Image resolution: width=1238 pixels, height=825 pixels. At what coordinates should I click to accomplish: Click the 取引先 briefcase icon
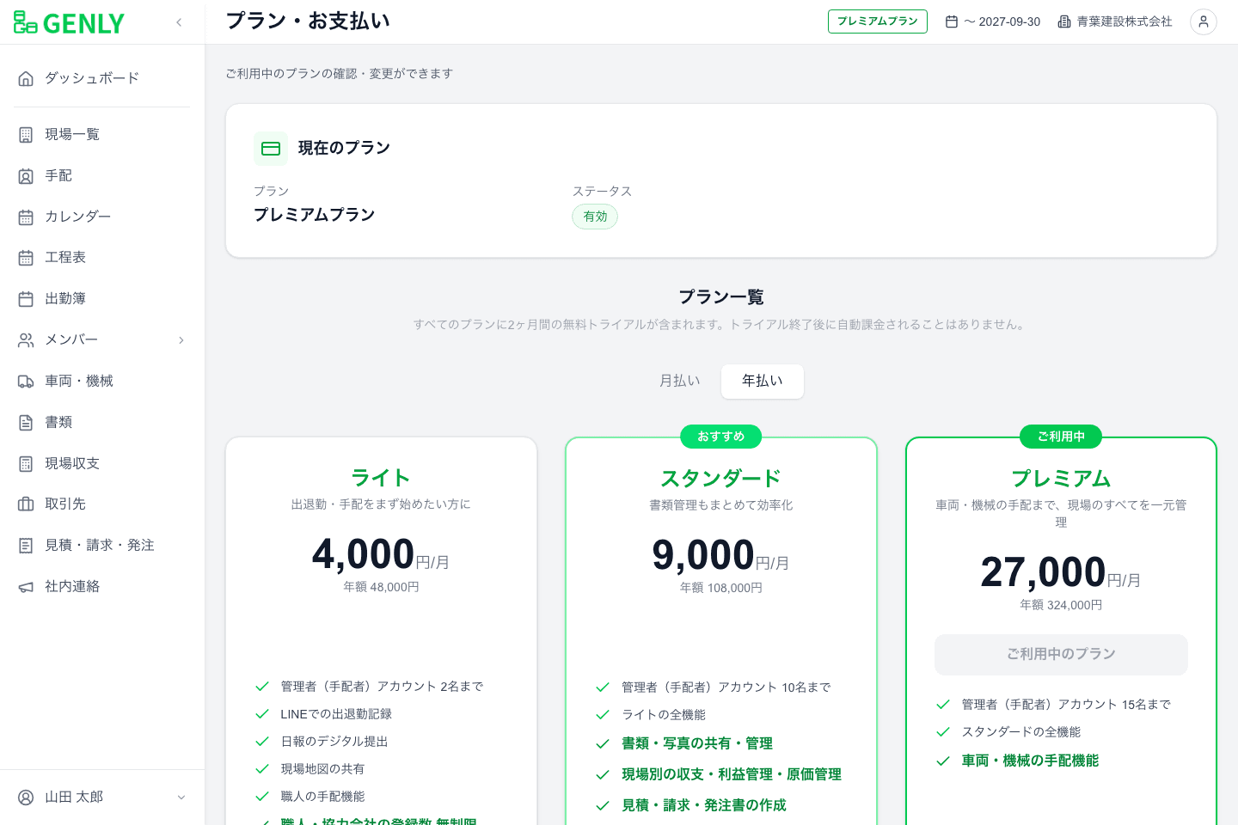(26, 504)
